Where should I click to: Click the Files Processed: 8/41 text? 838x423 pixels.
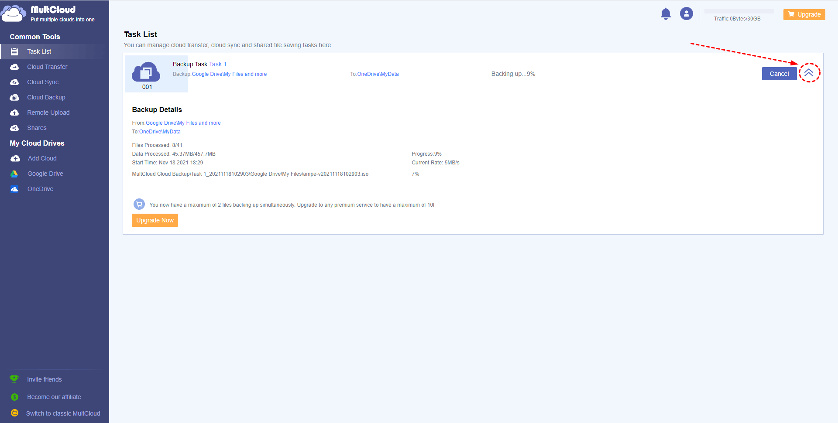click(x=157, y=145)
